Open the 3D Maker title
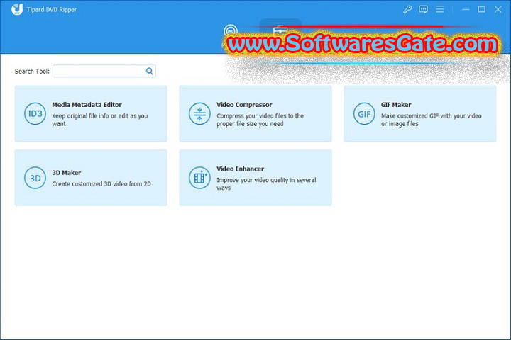The height and width of the screenshot is (340, 511). 67,173
